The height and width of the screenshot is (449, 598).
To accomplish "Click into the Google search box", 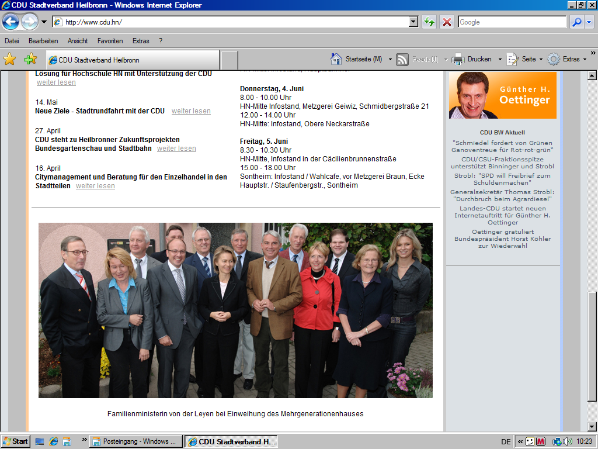I will 512,22.
